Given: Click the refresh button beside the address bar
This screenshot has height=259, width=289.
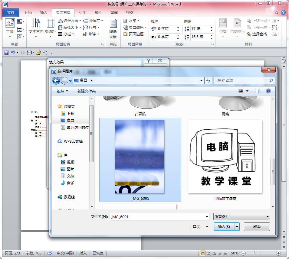Looking at the screenshot, I should [208, 81].
